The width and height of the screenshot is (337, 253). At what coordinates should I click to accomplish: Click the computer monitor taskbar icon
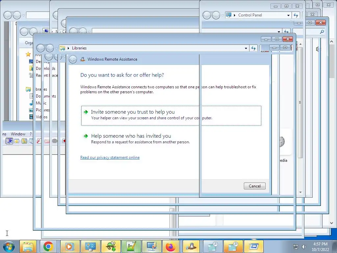[x=151, y=246]
